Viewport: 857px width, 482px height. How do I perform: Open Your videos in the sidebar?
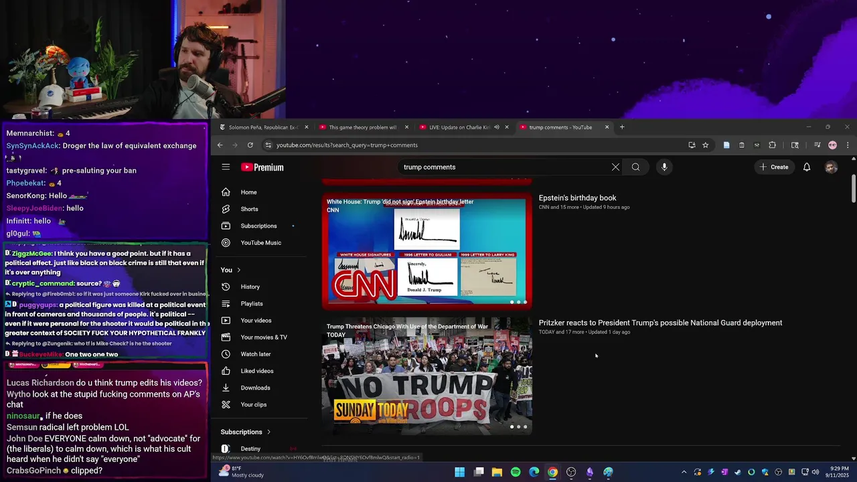pyautogui.click(x=260, y=320)
